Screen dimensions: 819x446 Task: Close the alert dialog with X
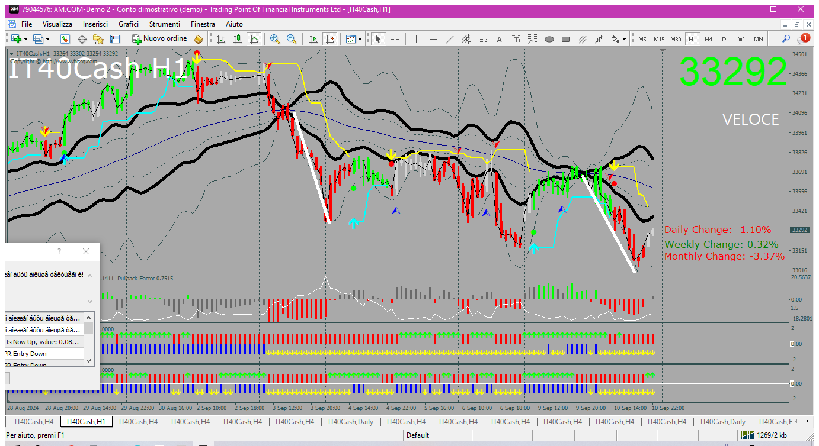86,251
